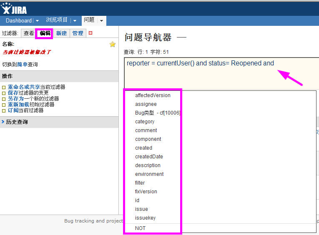This screenshot has width=319, height=235.
Task: Click 另存为 new filter link
Action: 16,99
